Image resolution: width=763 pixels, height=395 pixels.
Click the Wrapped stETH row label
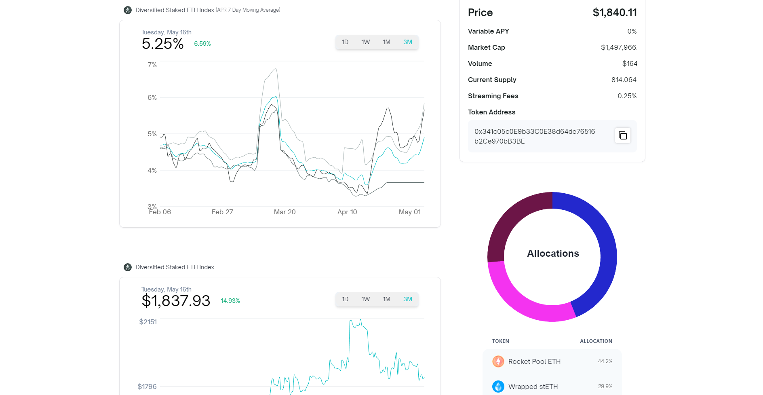pos(533,387)
